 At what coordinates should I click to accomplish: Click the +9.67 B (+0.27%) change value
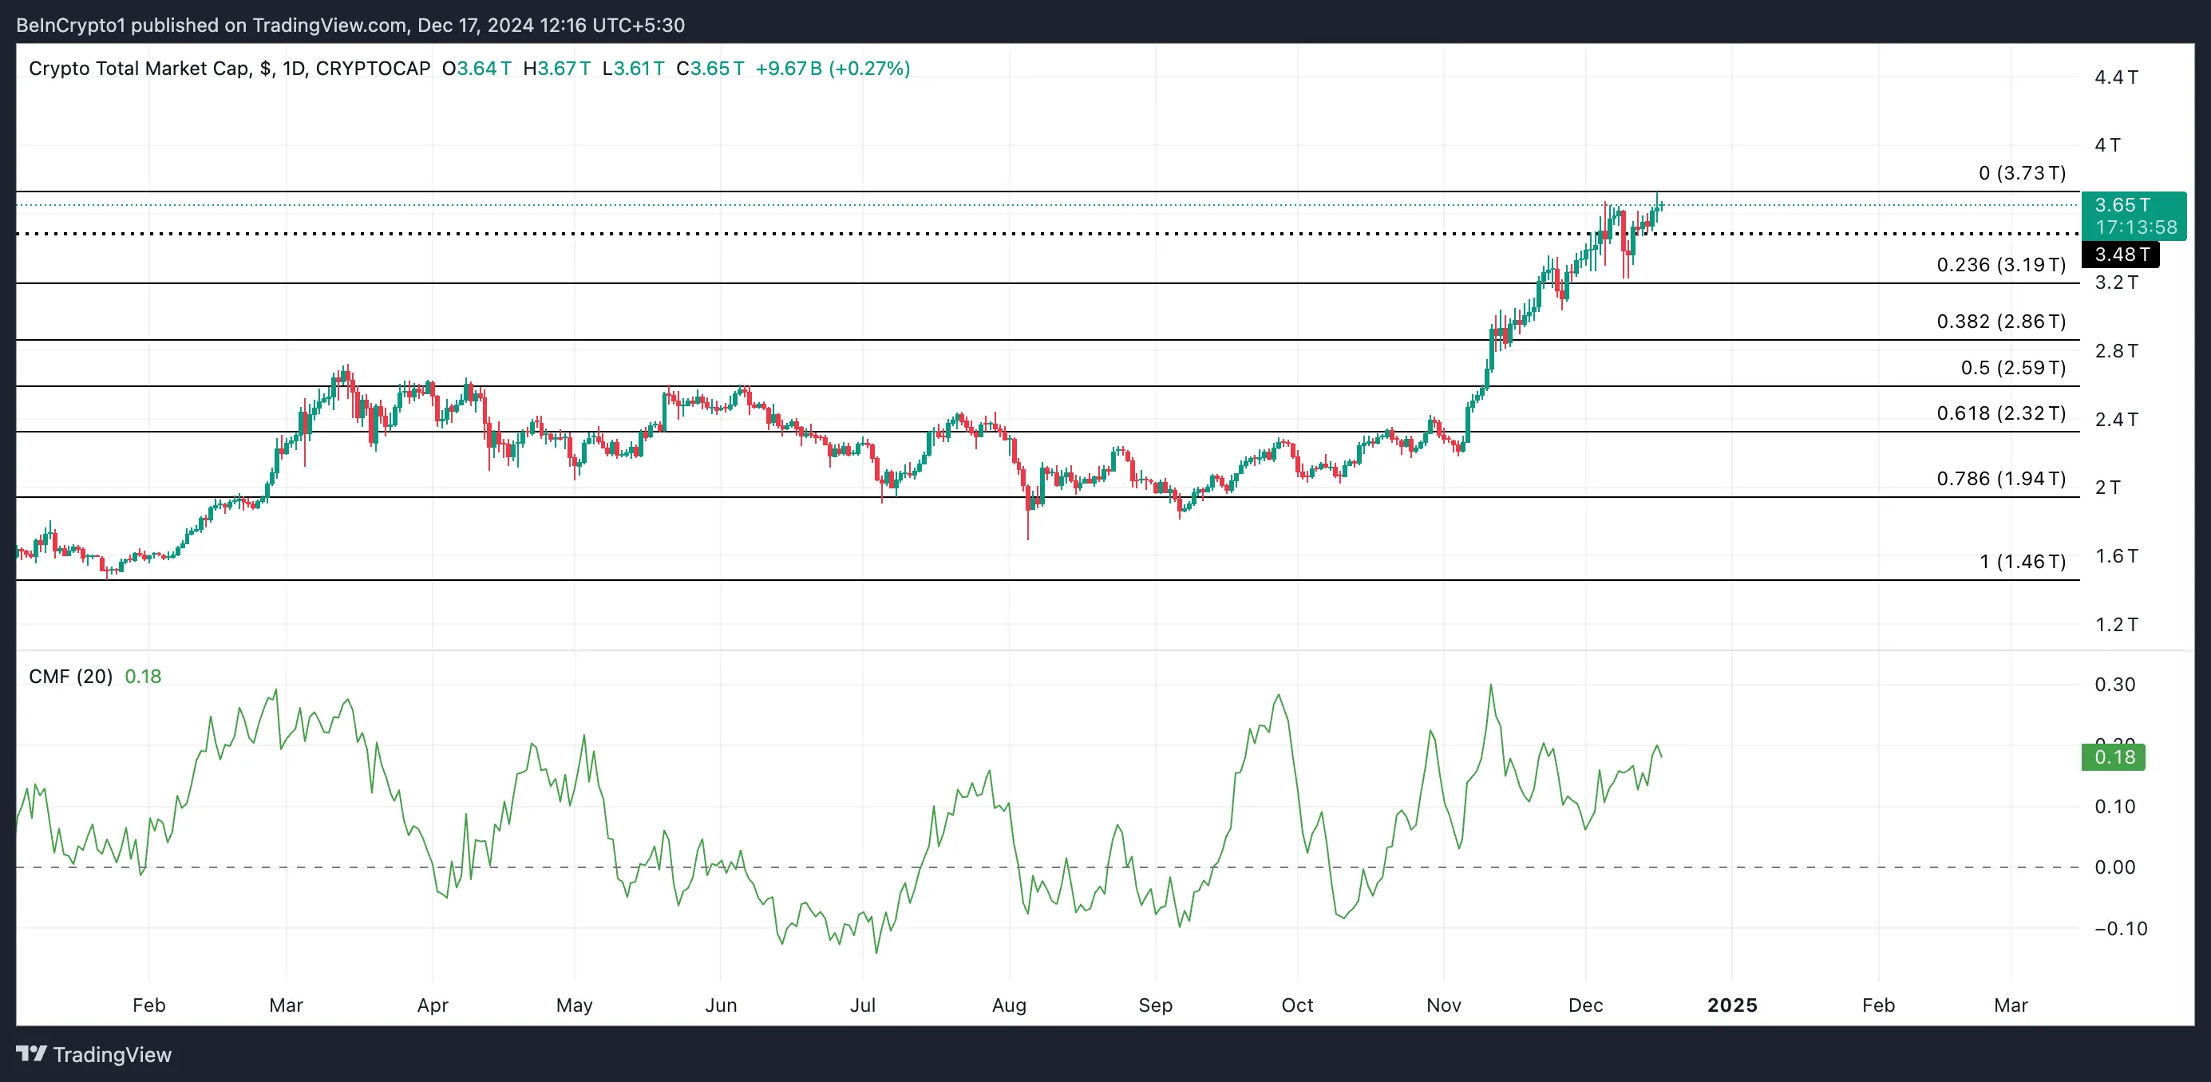pos(832,69)
